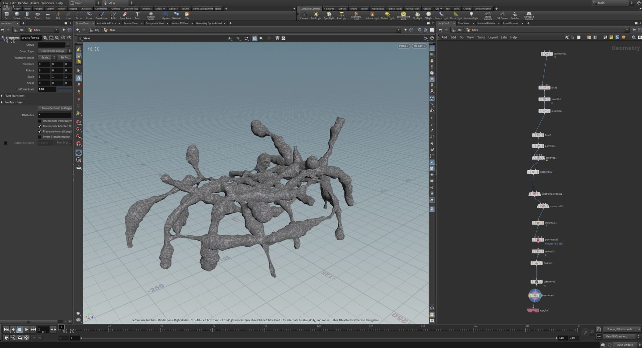Open No cam camera menu

[419, 46]
